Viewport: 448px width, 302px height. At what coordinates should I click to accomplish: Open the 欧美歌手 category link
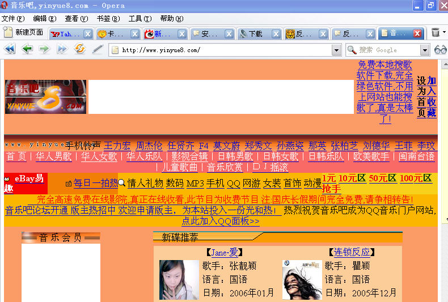[371, 156]
